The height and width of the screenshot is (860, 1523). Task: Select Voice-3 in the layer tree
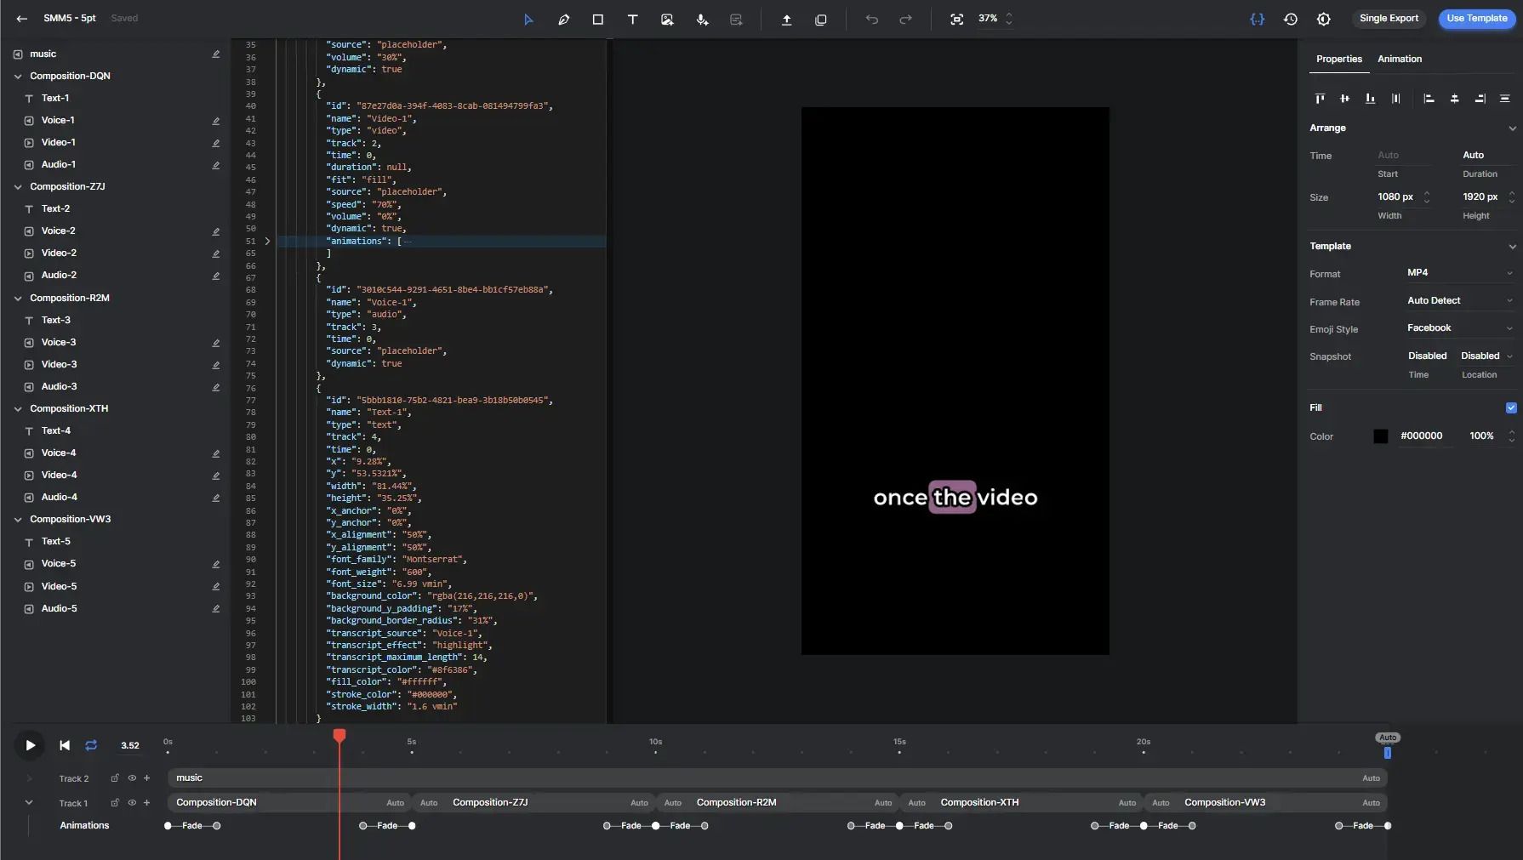coord(59,343)
